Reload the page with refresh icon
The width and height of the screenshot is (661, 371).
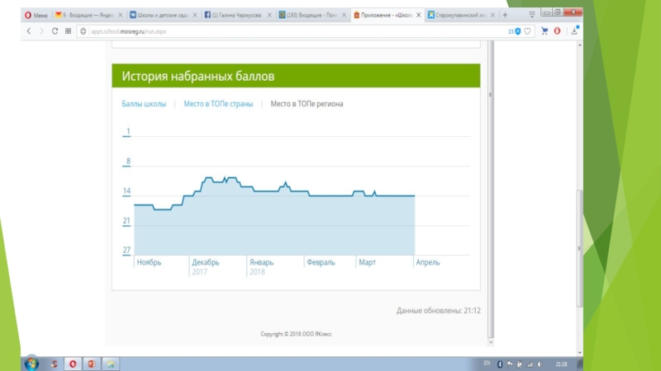(55, 31)
